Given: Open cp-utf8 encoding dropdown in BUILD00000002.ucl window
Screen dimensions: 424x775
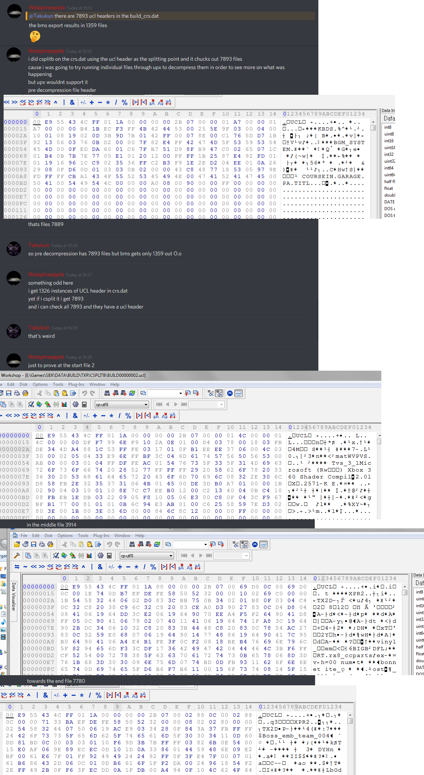Looking at the screenshot, I should (x=122, y=404).
